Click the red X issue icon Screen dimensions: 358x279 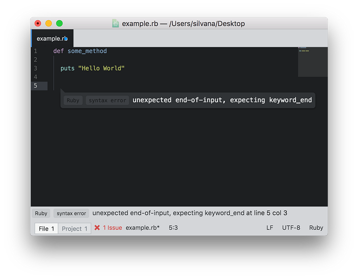tap(97, 227)
